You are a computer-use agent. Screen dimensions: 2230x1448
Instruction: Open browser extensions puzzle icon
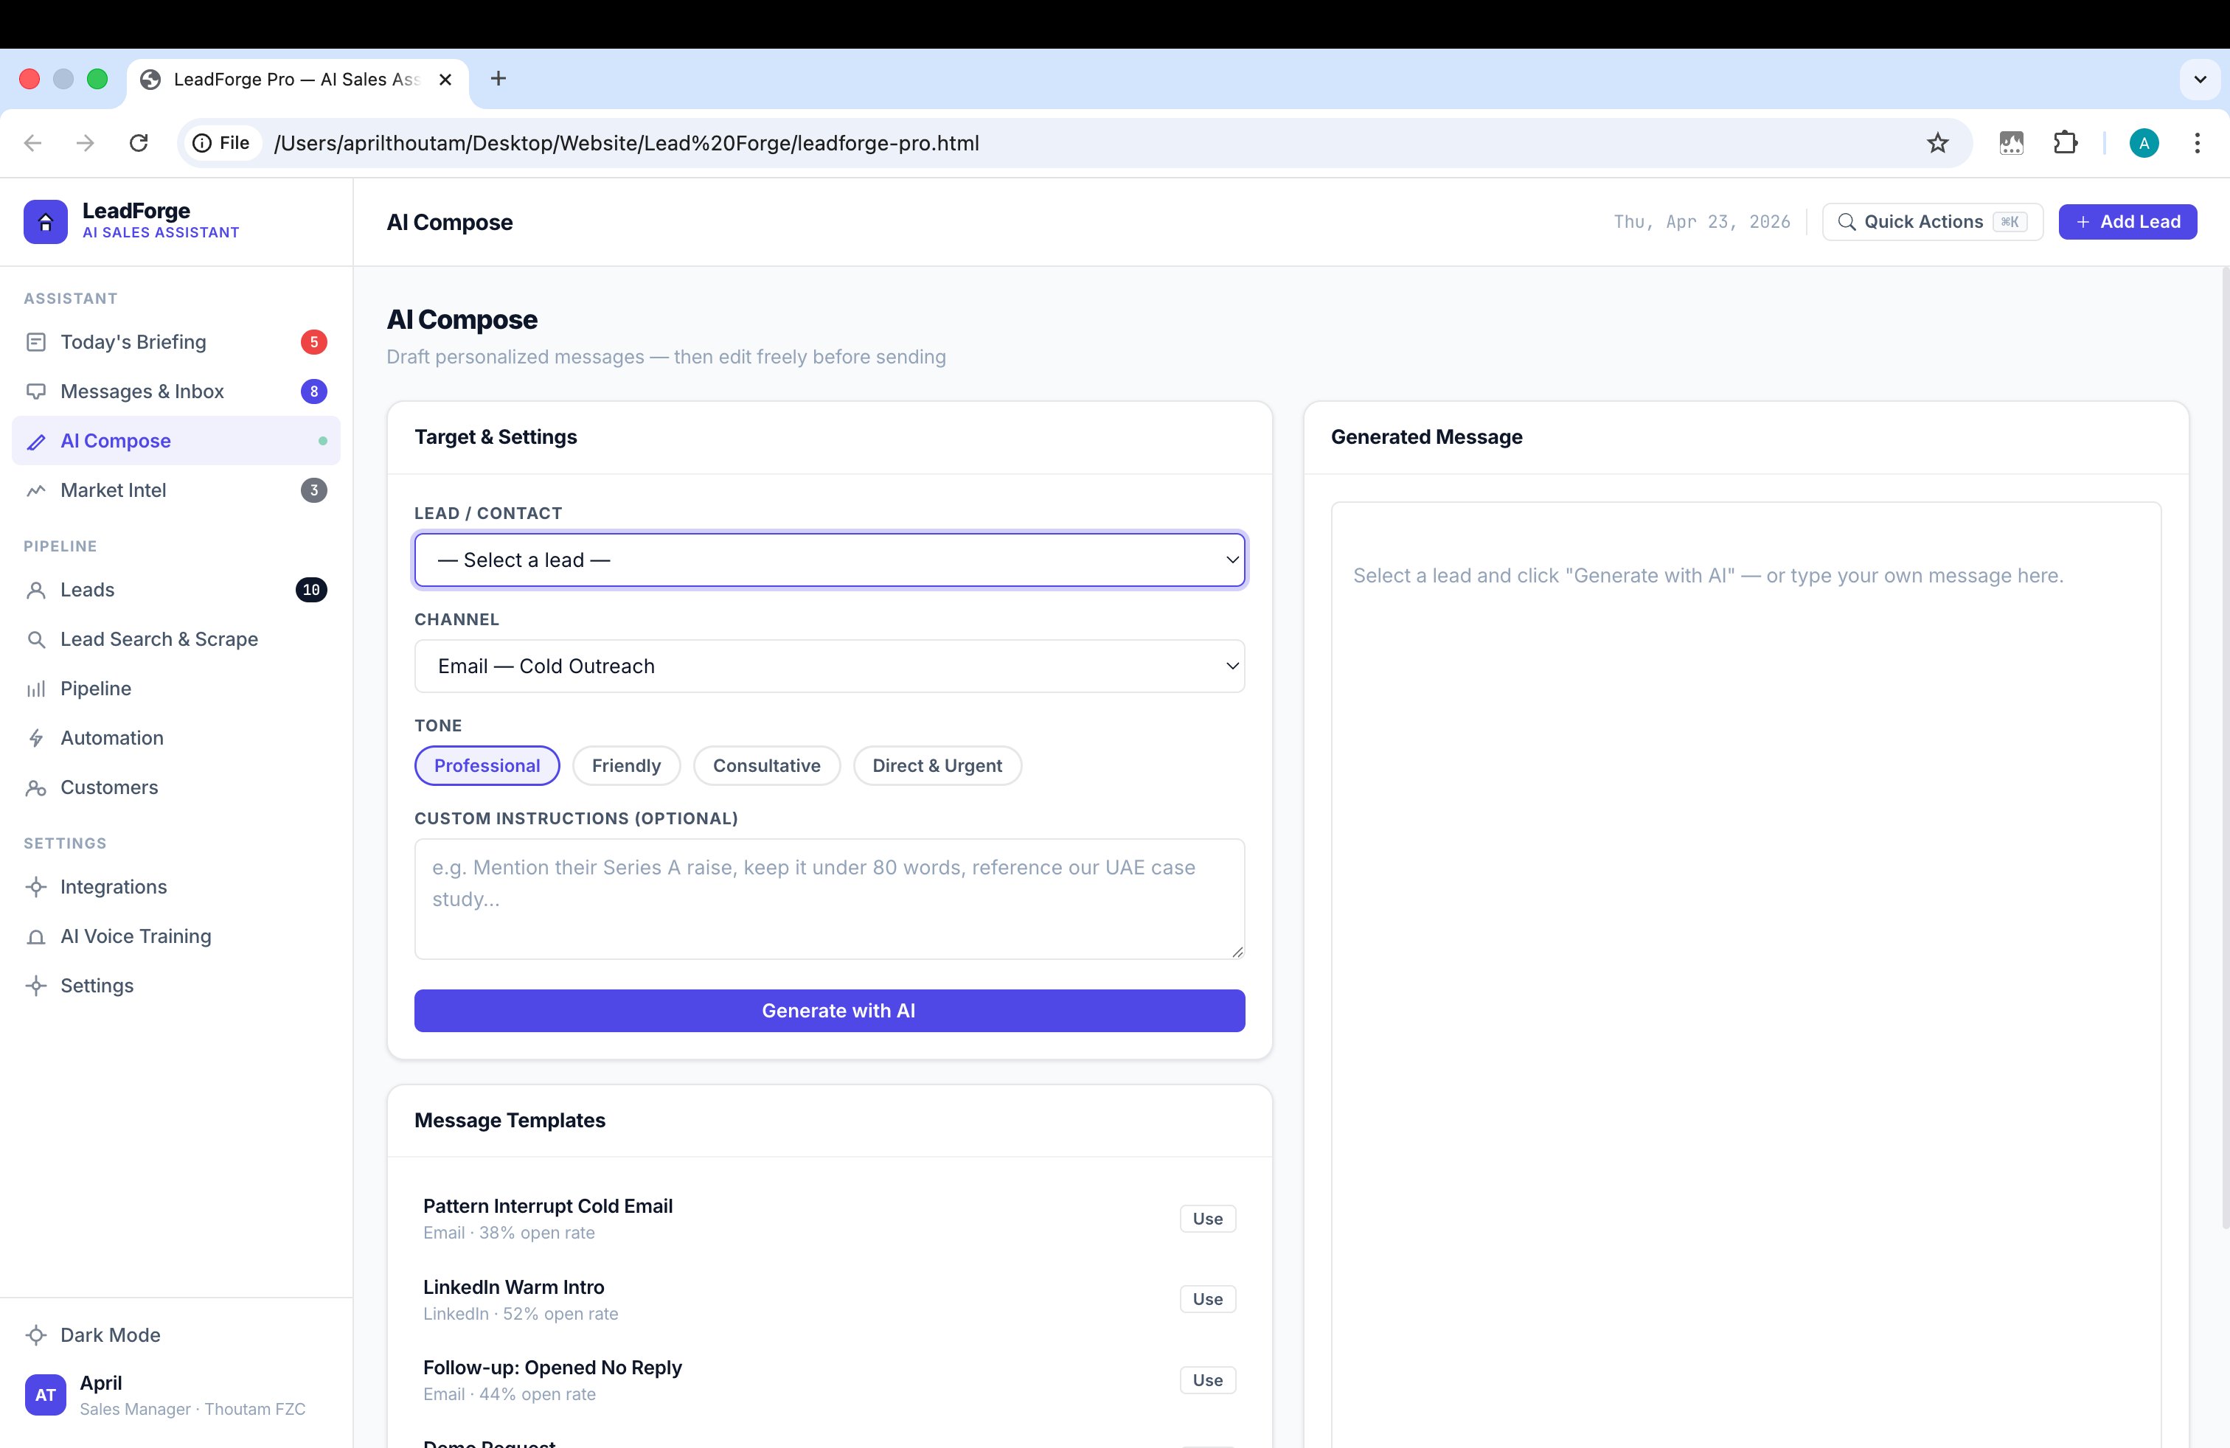(x=2065, y=143)
